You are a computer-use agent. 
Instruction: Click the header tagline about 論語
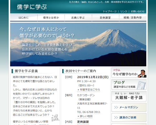(x=107, y=2)
